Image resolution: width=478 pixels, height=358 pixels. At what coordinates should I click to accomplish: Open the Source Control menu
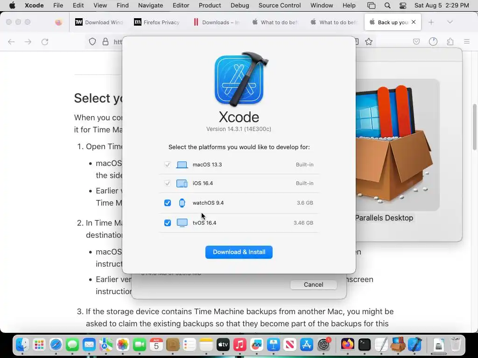280,6
